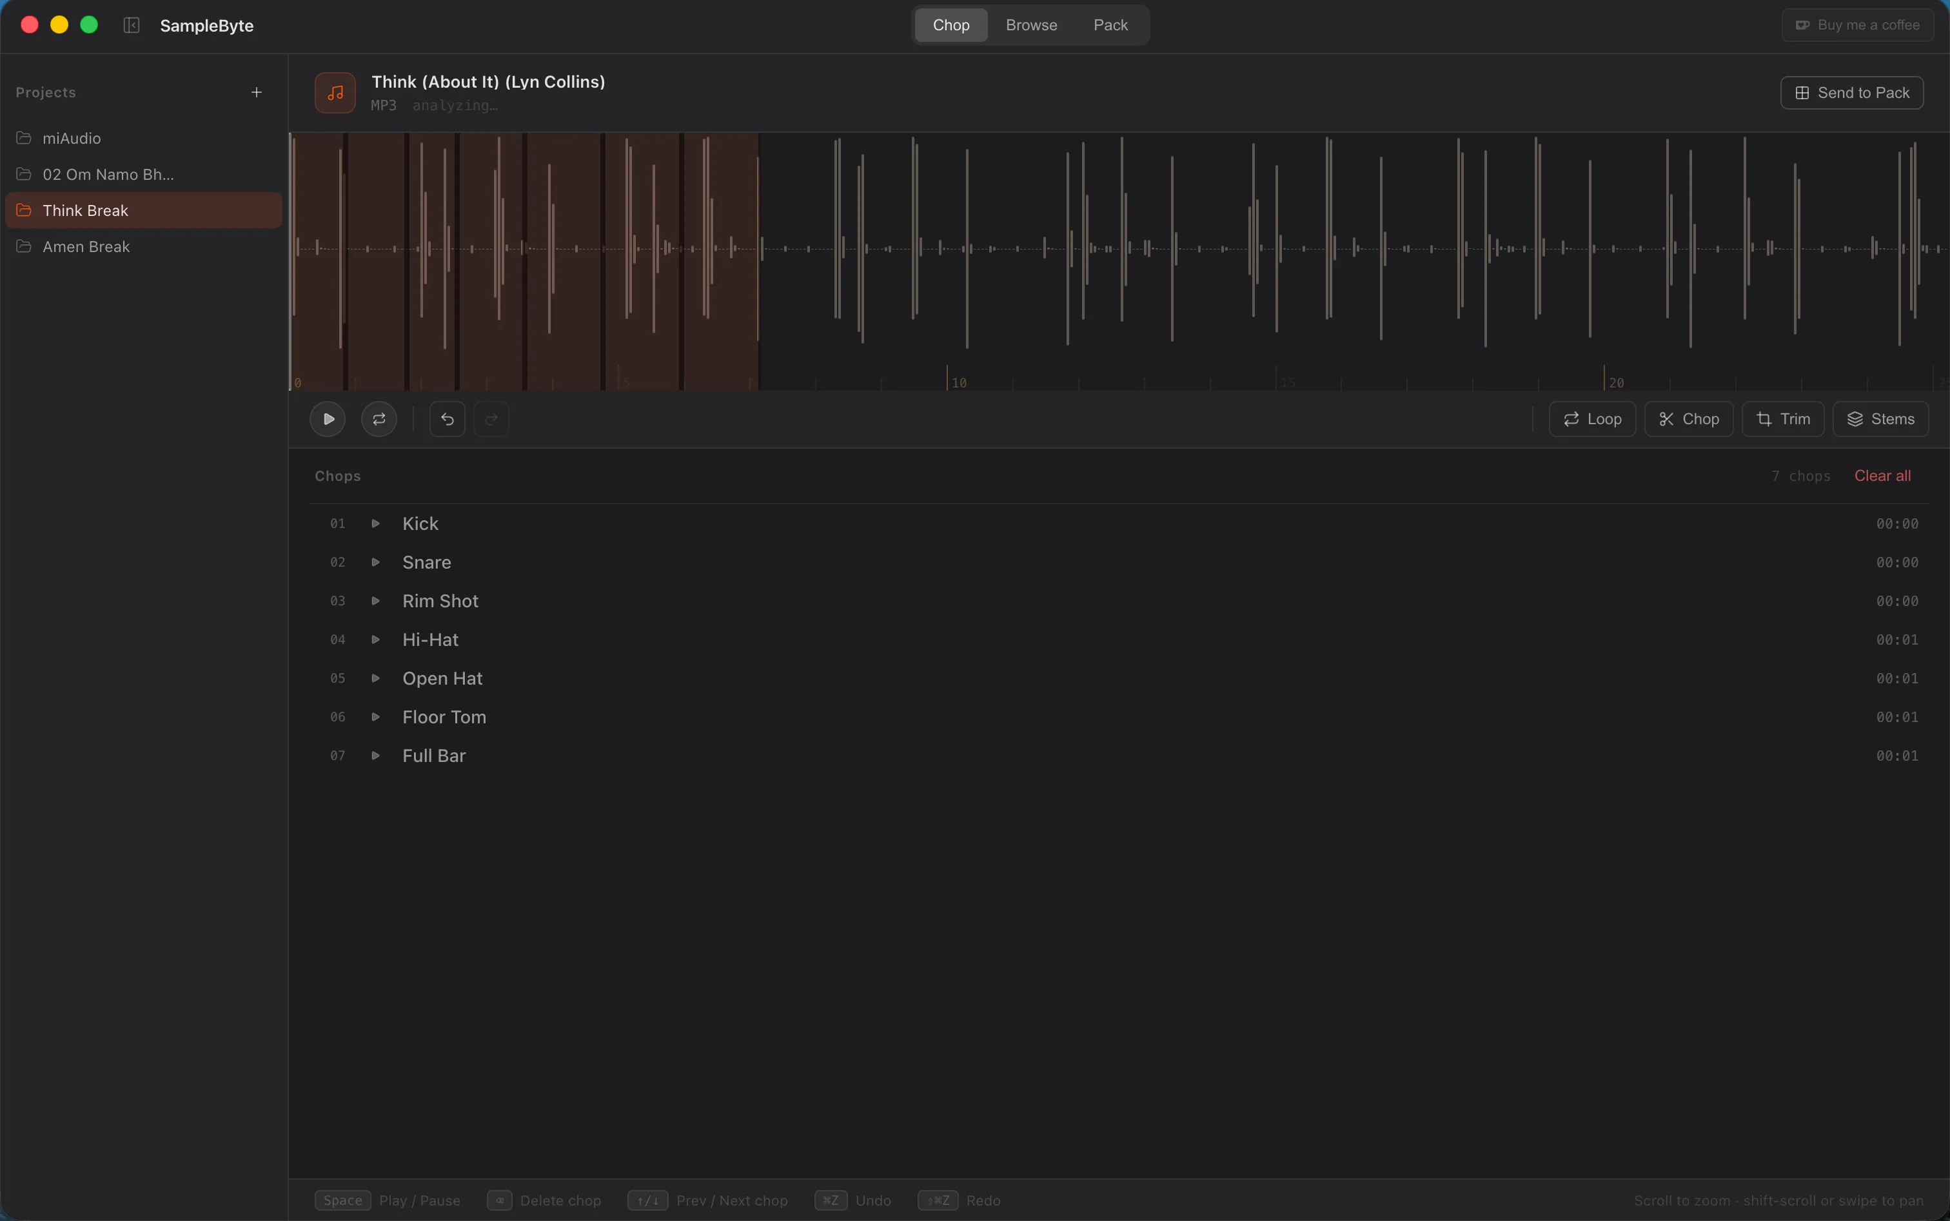Select the Open Hat chop name

[x=442, y=678]
